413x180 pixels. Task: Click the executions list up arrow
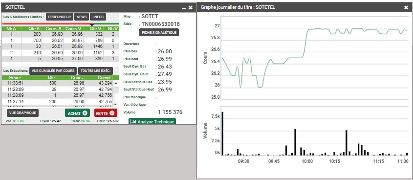(x=116, y=83)
